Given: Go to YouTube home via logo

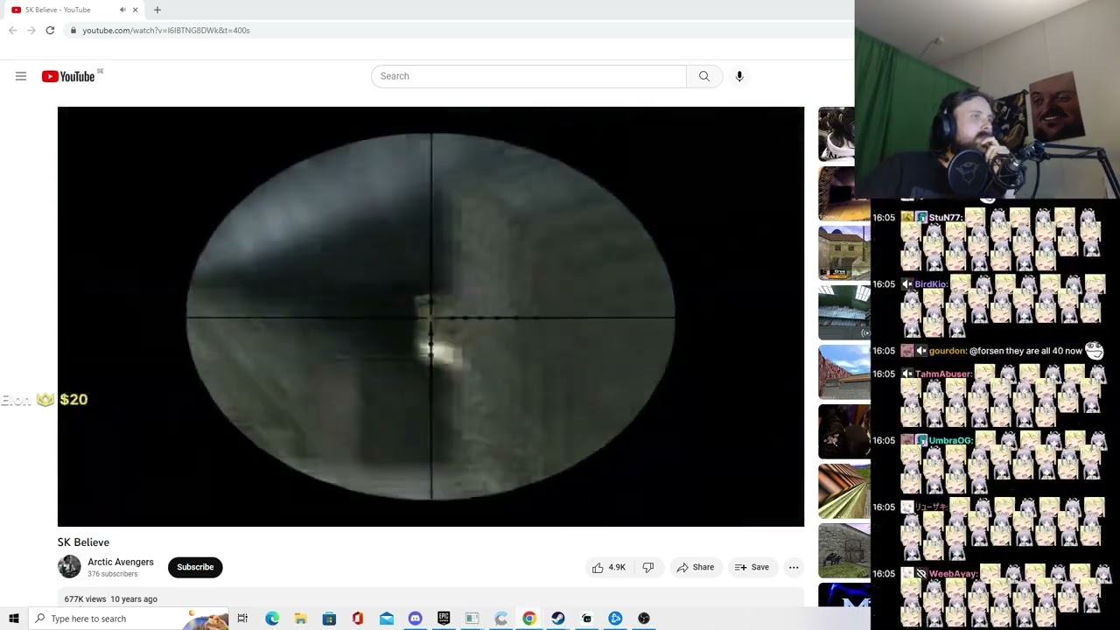Looking at the screenshot, I should pyautogui.click(x=68, y=76).
